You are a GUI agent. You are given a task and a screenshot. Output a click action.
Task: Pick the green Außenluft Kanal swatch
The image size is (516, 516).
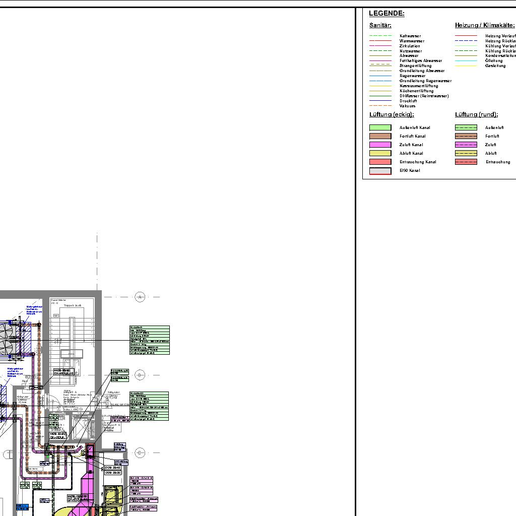(x=380, y=127)
